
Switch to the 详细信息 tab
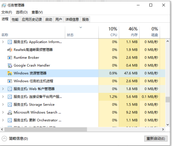pos(72,20)
